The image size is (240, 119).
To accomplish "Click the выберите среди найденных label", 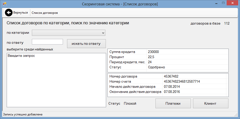I will pos(30,49).
